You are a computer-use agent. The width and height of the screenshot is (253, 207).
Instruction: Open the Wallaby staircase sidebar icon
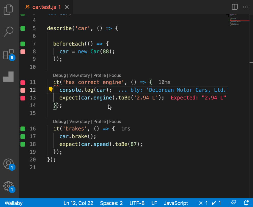click(x=8, y=77)
